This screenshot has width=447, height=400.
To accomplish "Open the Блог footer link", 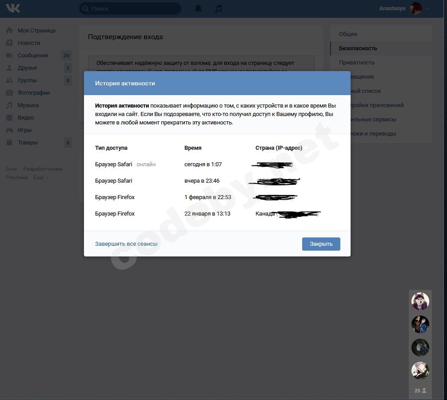I will pos(12,169).
